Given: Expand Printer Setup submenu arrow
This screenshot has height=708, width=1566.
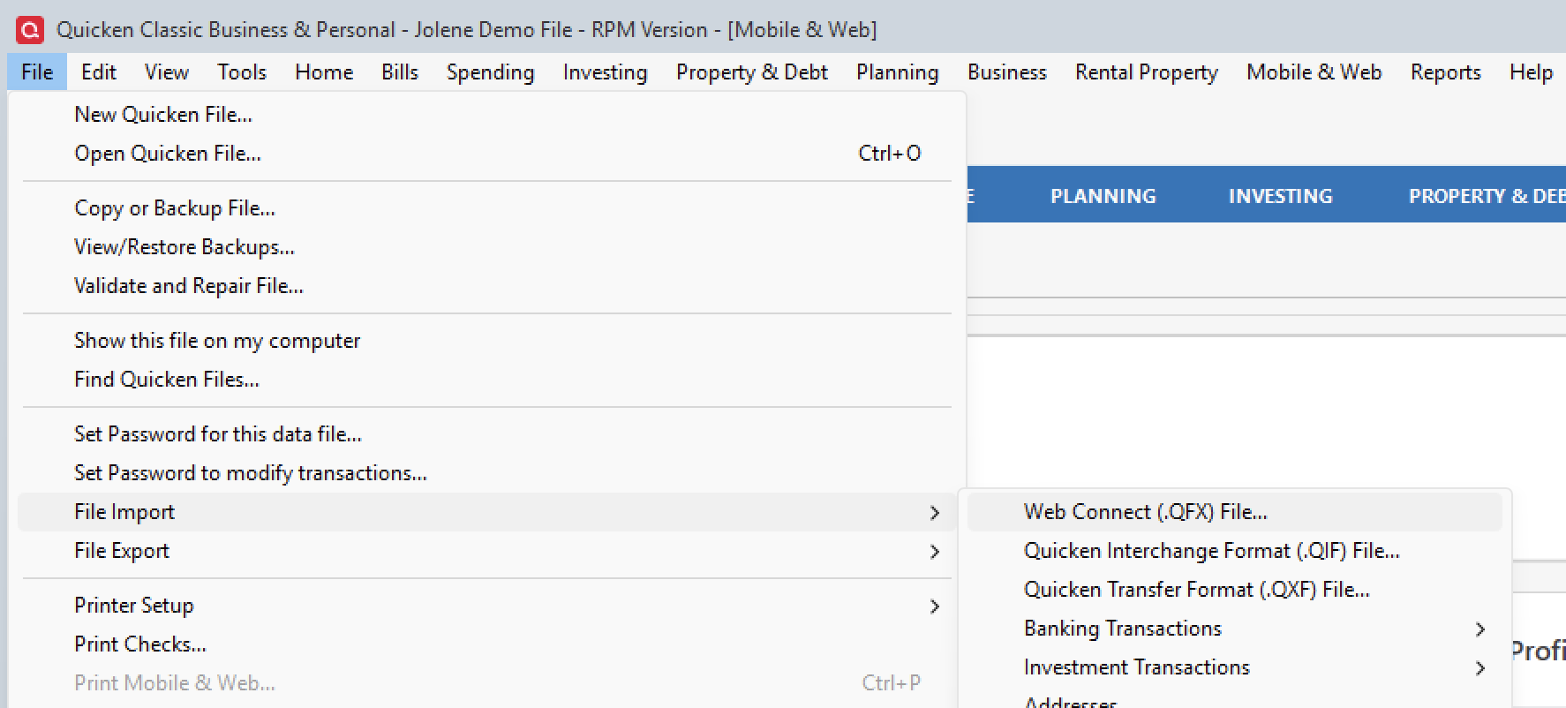Looking at the screenshot, I should 935,606.
